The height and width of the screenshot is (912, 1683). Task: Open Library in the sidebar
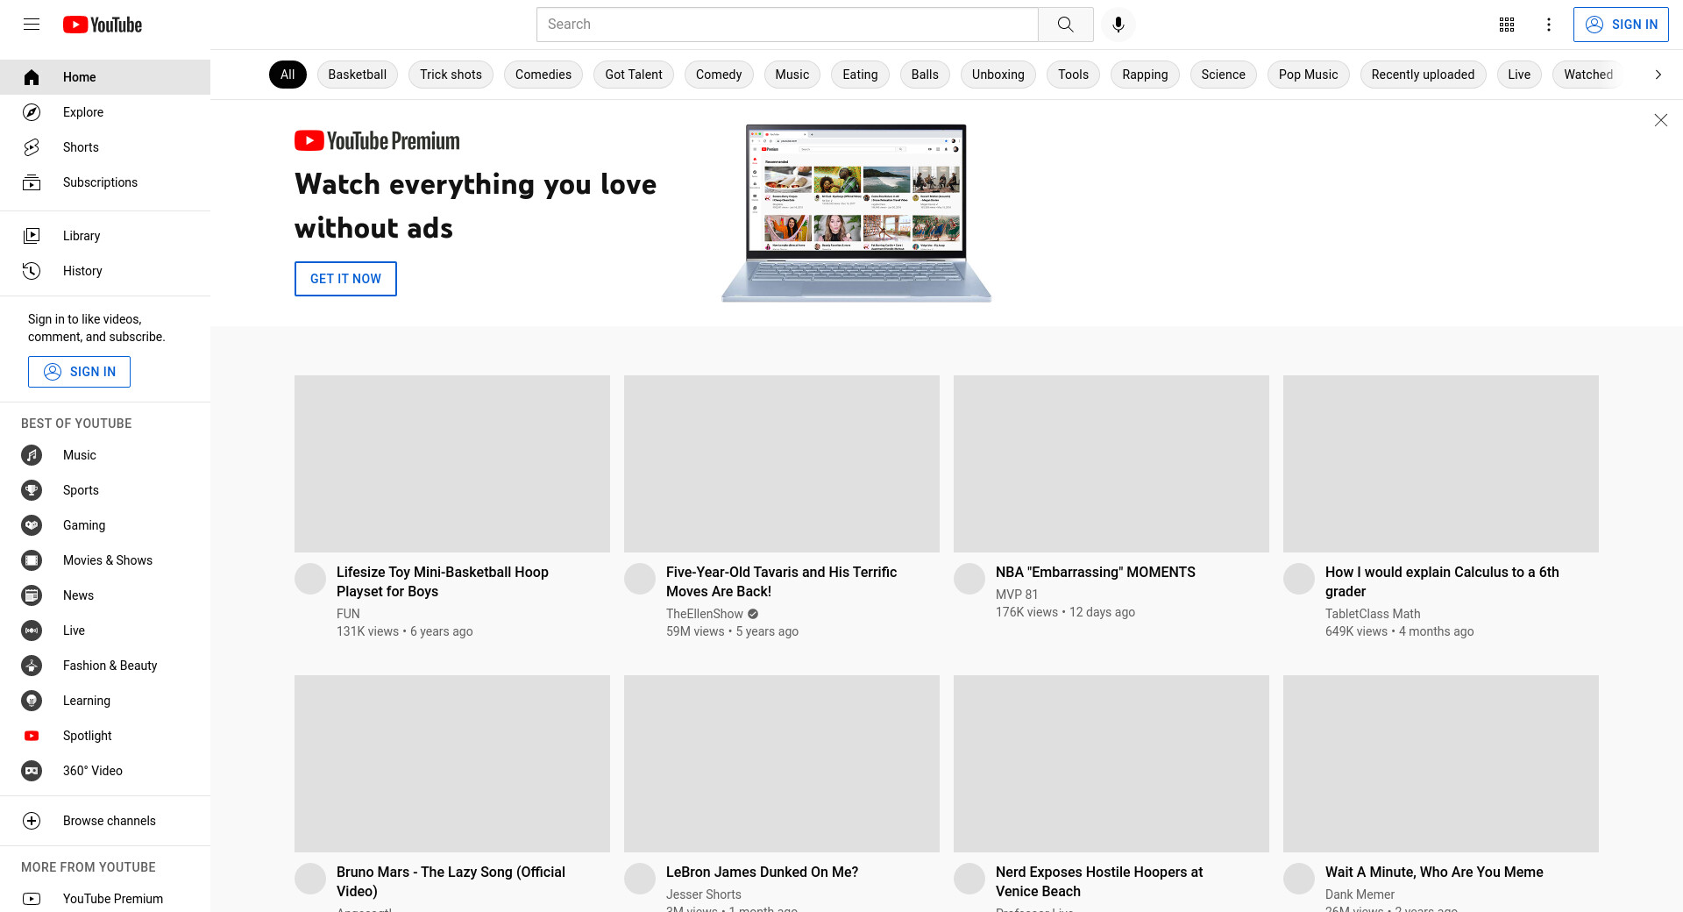(x=105, y=236)
